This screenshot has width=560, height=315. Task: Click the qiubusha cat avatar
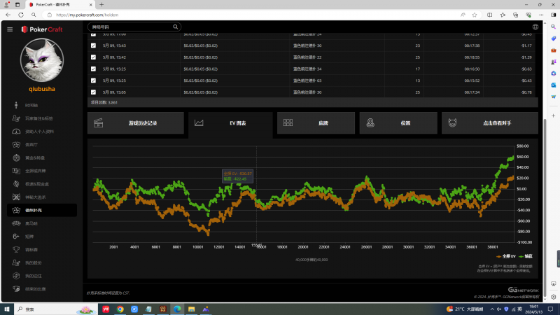click(42, 60)
